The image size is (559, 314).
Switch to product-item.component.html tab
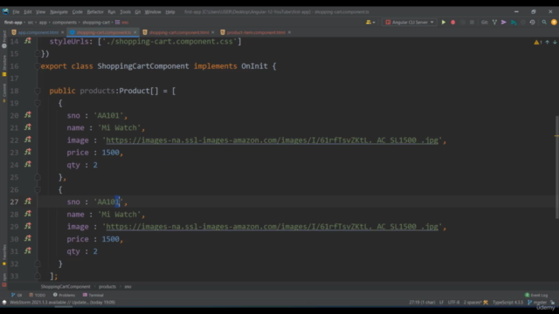pos(256,32)
